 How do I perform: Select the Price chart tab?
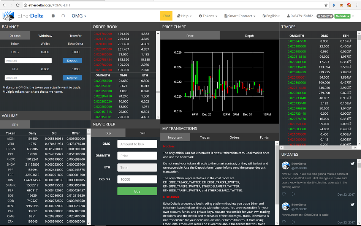click(190, 36)
